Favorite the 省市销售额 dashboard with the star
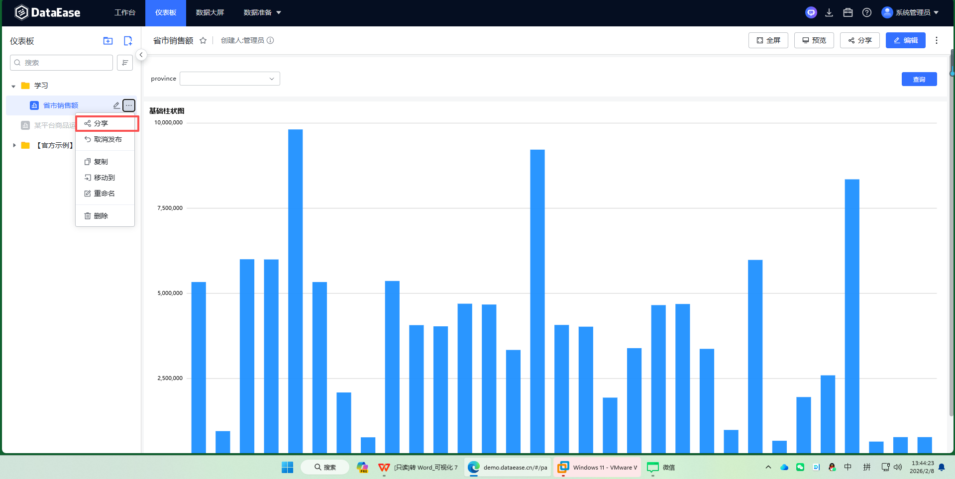This screenshot has width=955, height=479. point(203,41)
